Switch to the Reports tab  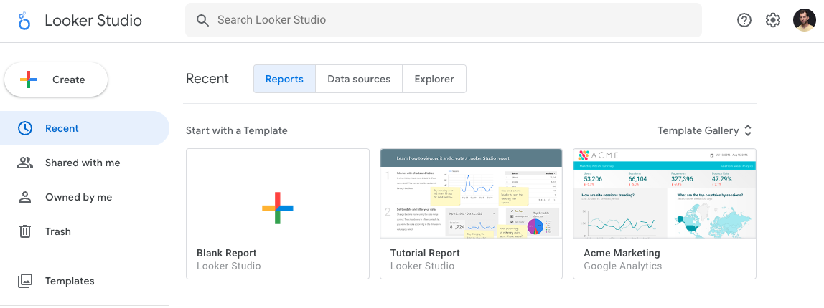click(x=284, y=79)
